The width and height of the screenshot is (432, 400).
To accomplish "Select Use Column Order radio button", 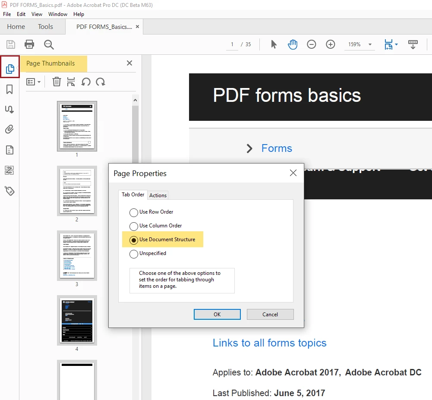I will pyautogui.click(x=134, y=226).
